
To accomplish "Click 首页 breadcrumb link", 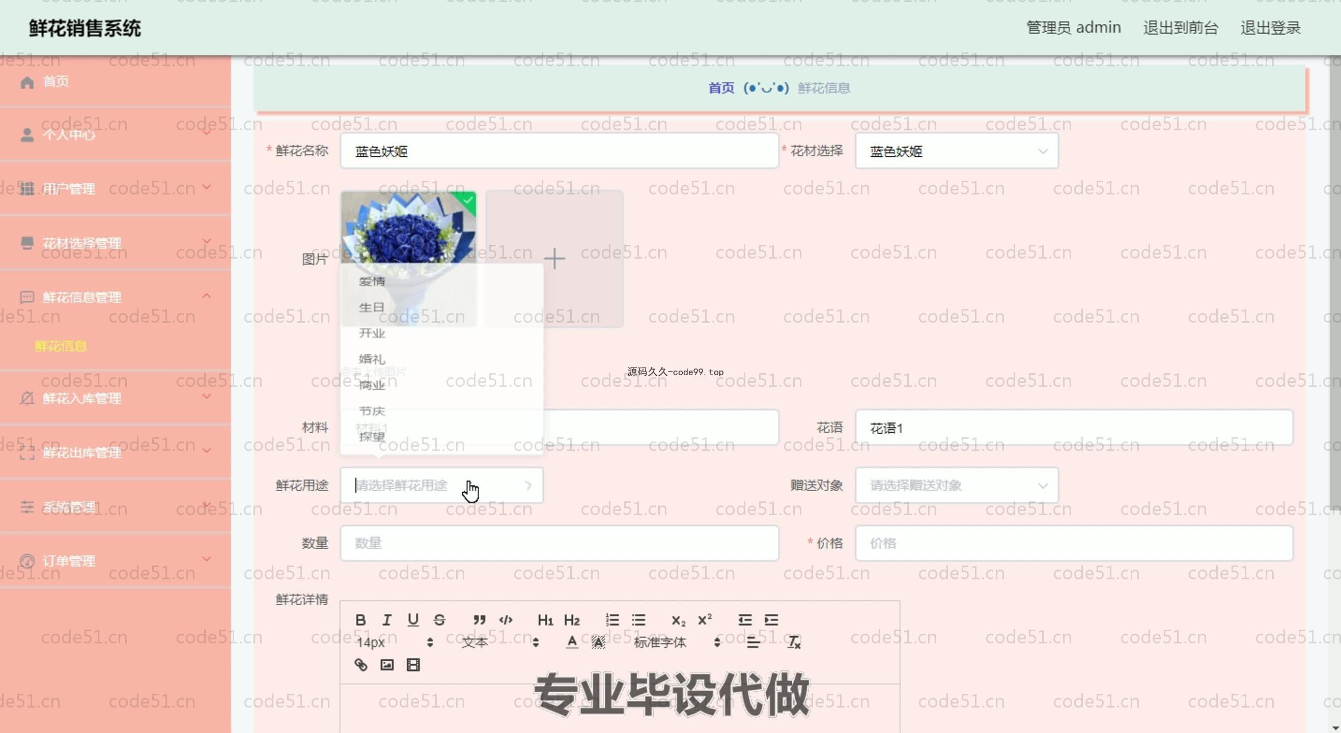I will pos(721,88).
